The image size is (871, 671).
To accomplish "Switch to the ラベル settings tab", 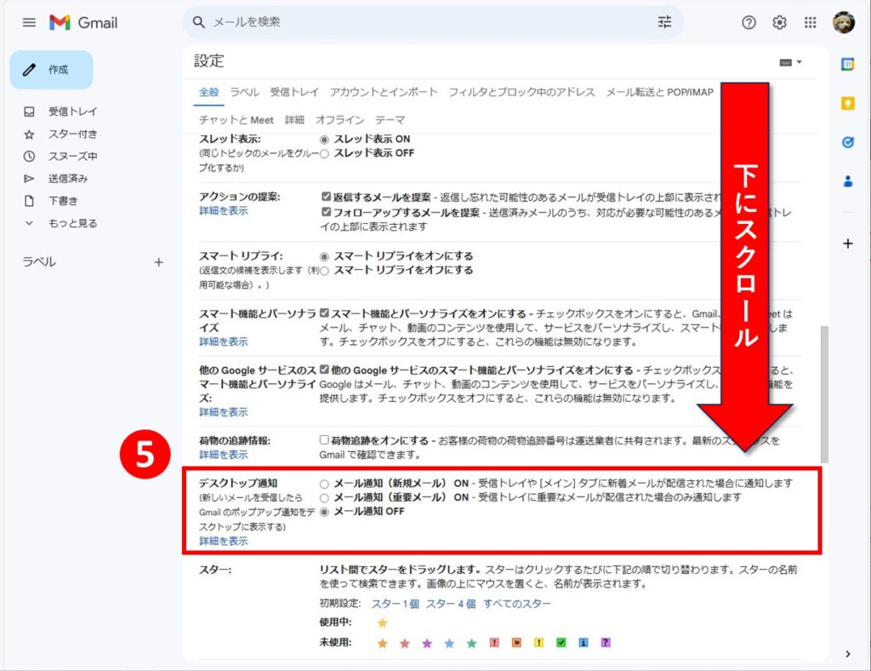I will (244, 92).
